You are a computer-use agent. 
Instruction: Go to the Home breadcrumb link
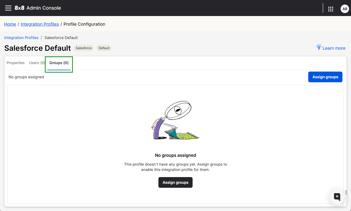pyautogui.click(x=10, y=24)
